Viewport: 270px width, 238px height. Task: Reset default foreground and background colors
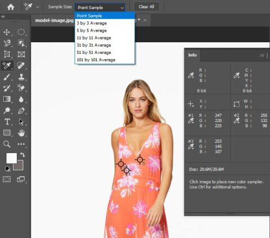[x=8, y=169]
